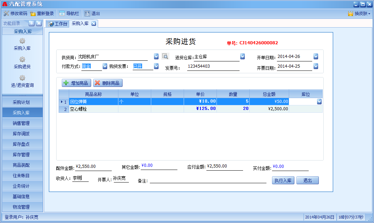This screenshot has width=374, height=223.
Task: Click the 增加商品 add product button
Action: (x=76, y=83)
